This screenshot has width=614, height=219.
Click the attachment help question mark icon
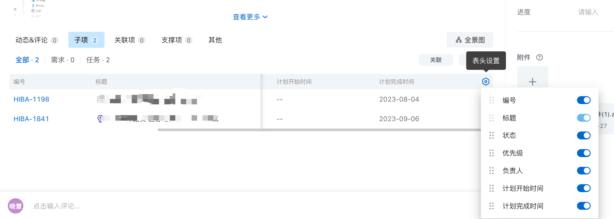click(539, 57)
